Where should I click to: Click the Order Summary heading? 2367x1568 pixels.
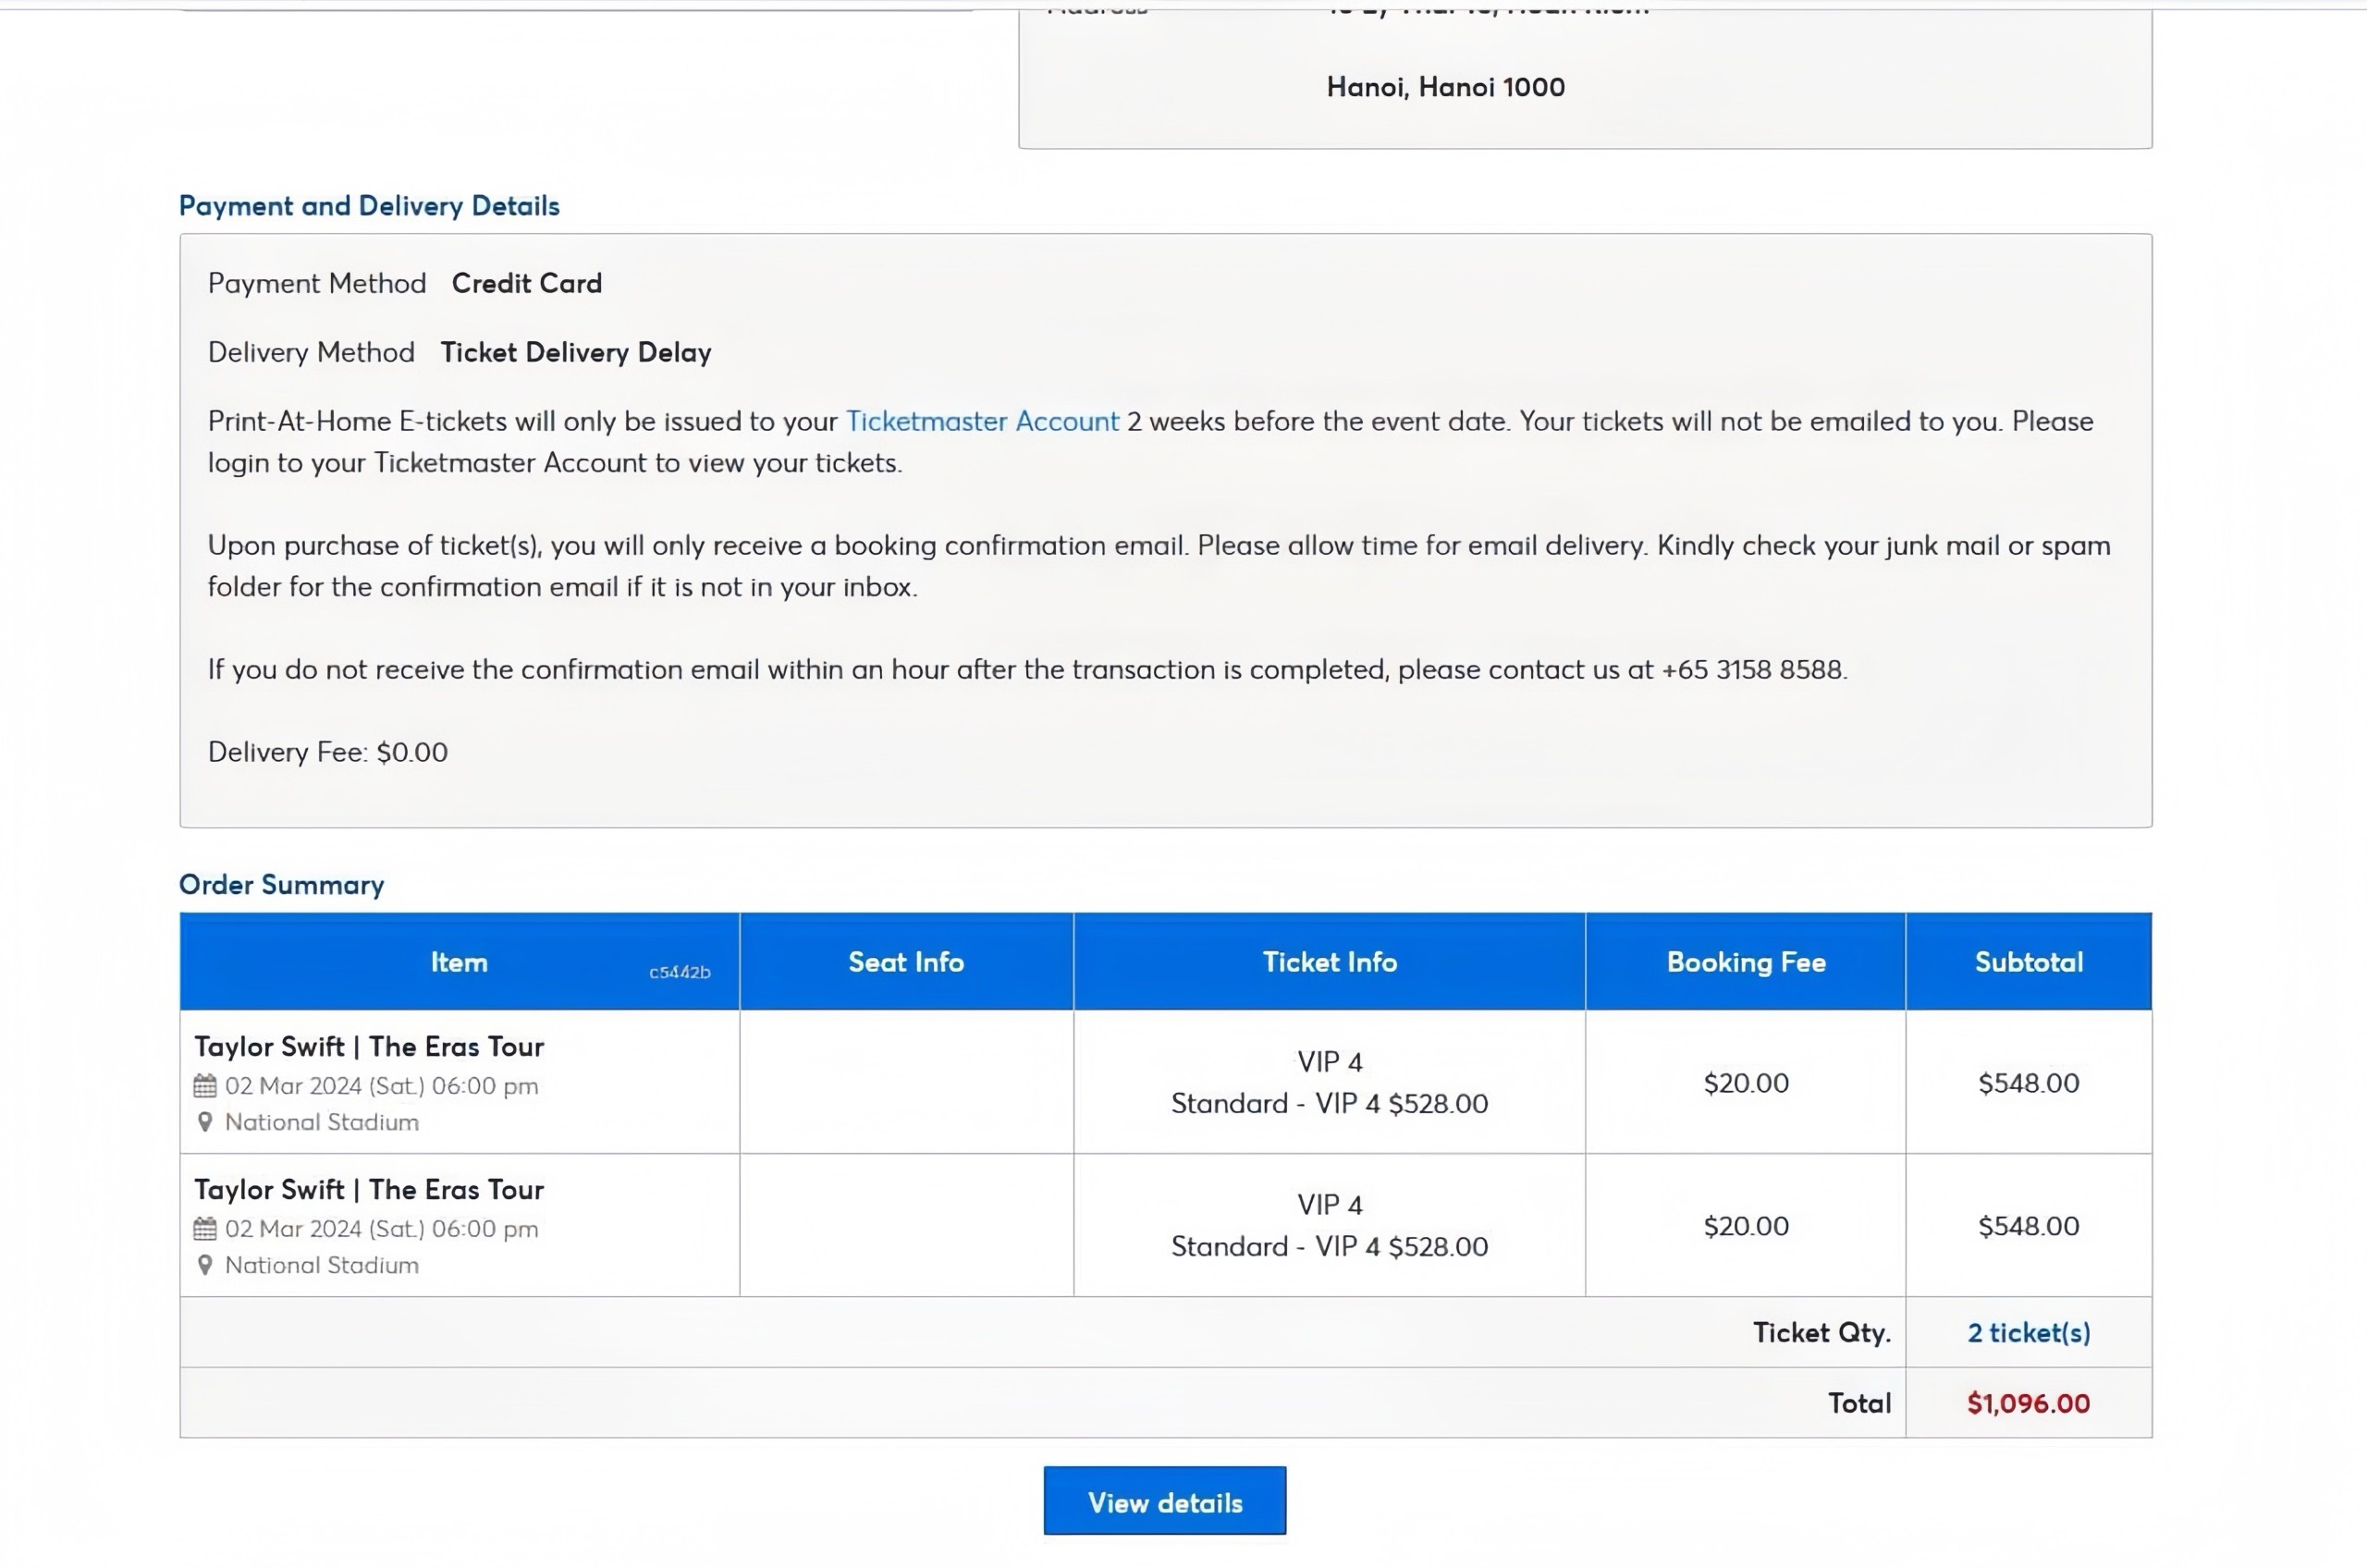[x=281, y=885]
